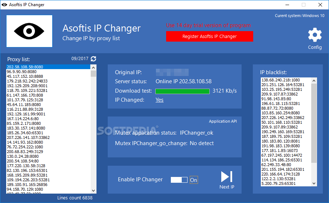This screenshot has height=203, width=329.
Task: Select proxy 189.100.91.165:26856
Action: [x=48, y=185]
